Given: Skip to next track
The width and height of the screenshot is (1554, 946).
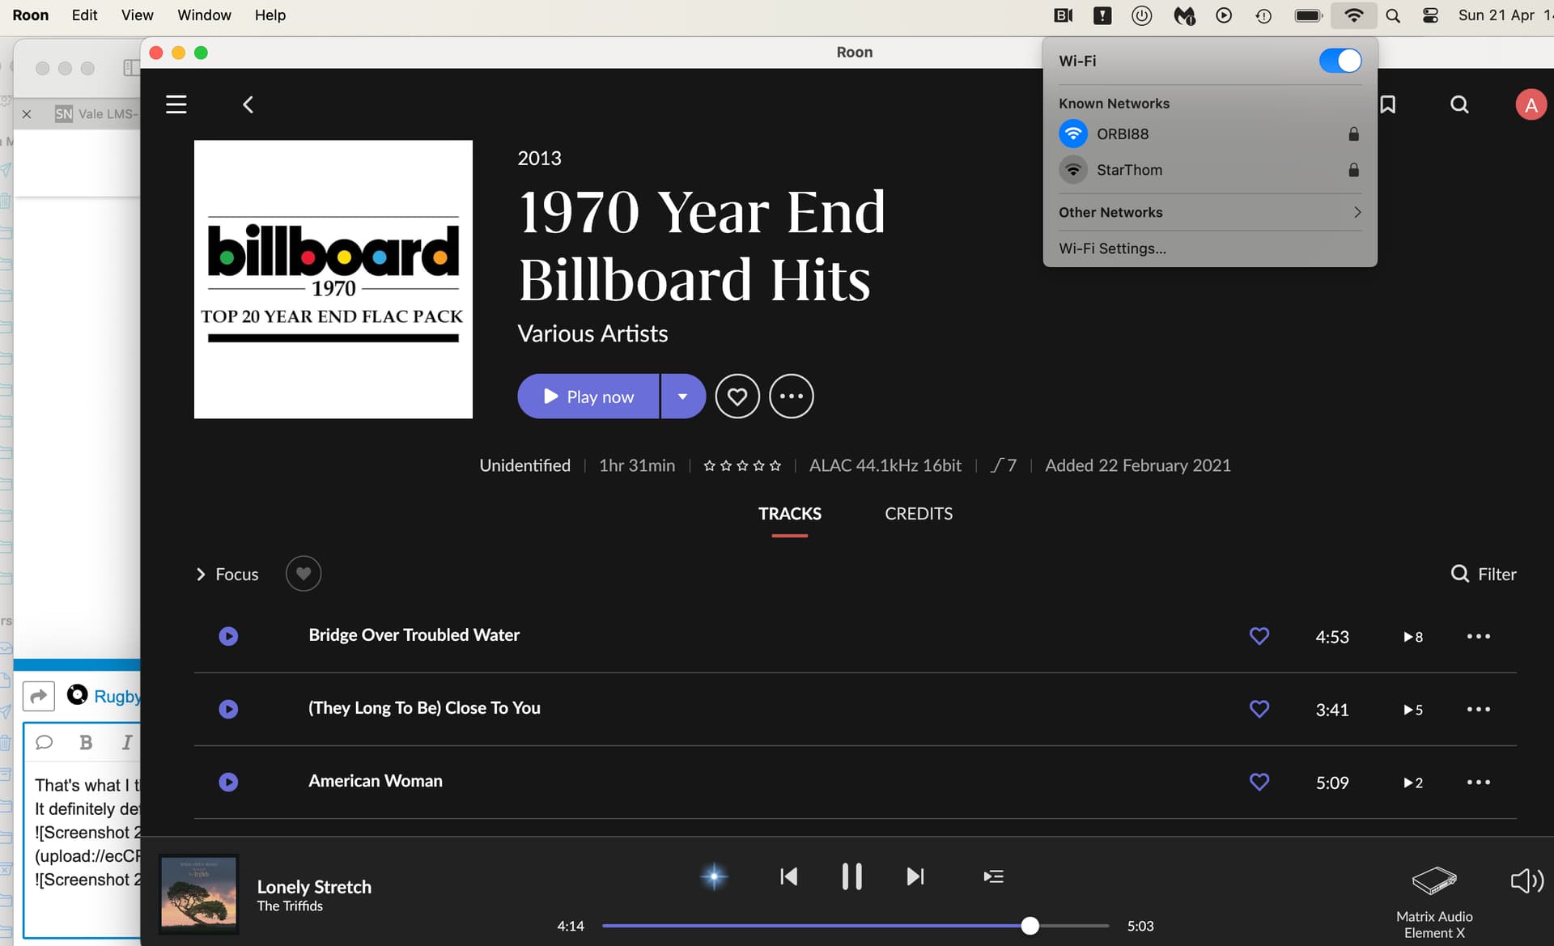Looking at the screenshot, I should (x=915, y=876).
